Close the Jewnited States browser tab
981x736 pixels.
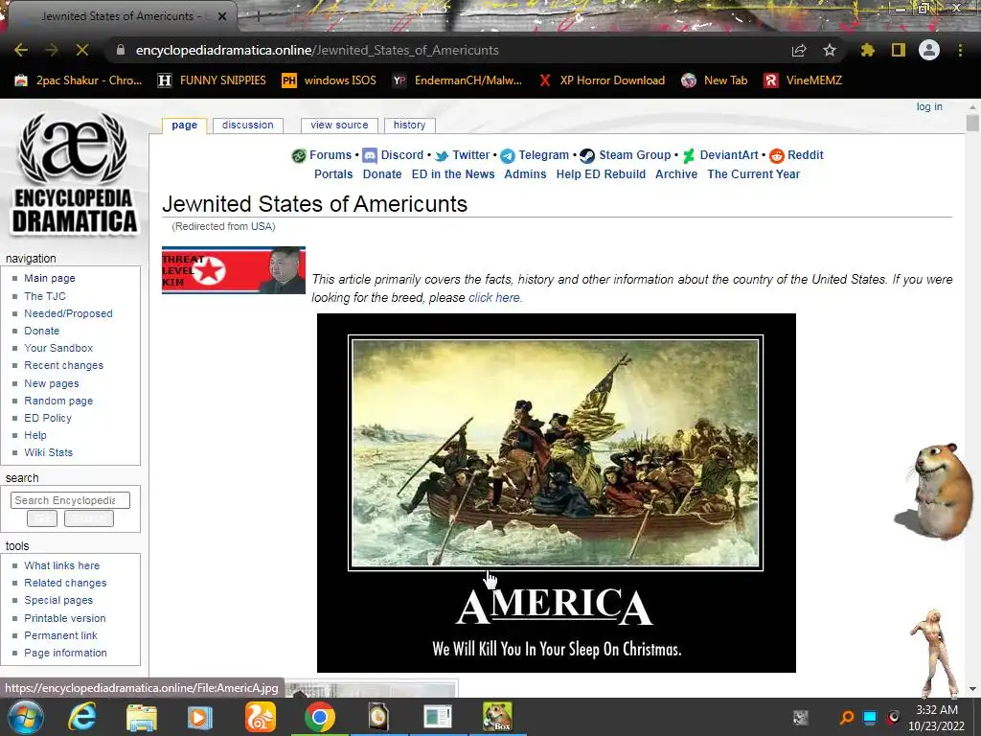[222, 16]
